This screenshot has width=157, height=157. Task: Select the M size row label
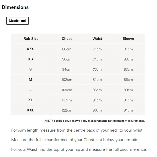pos(31,80)
